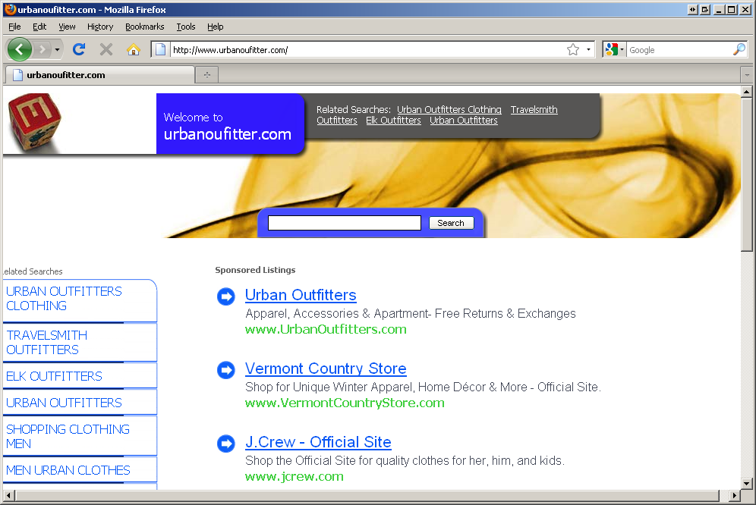Click the green Back navigation button
The height and width of the screenshot is (505, 756).
coord(20,49)
